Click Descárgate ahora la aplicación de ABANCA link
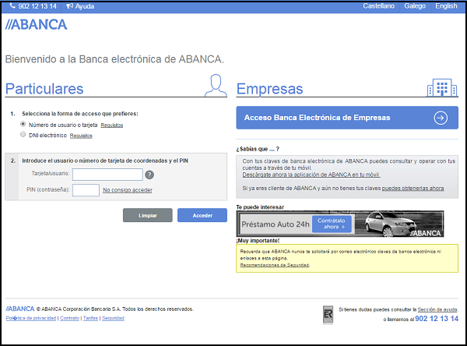The height and width of the screenshot is (346, 467). 311,175
